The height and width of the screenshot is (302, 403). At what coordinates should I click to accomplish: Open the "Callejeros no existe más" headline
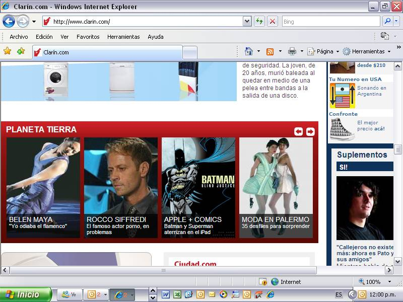coord(365,253)
